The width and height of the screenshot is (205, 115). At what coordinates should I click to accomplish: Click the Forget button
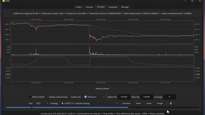[x=160, y=103]
